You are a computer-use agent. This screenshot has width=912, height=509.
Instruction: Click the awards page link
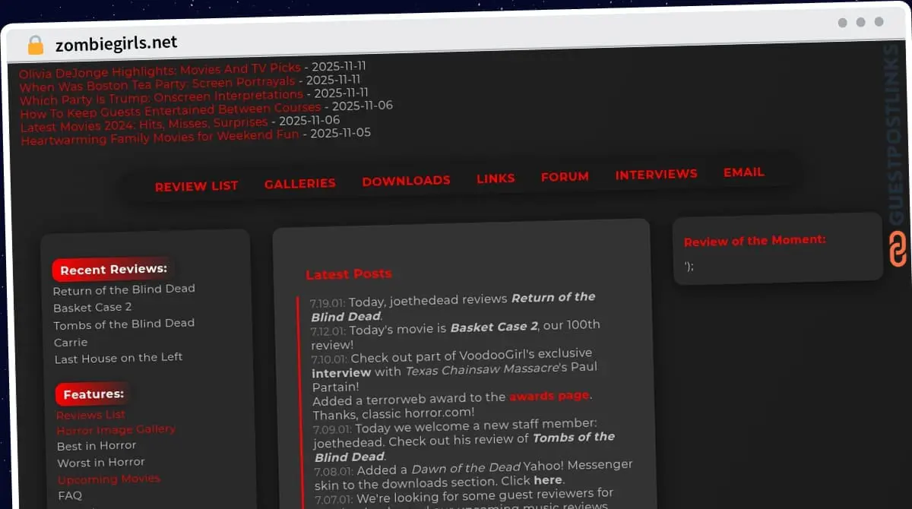click(549, 396)
